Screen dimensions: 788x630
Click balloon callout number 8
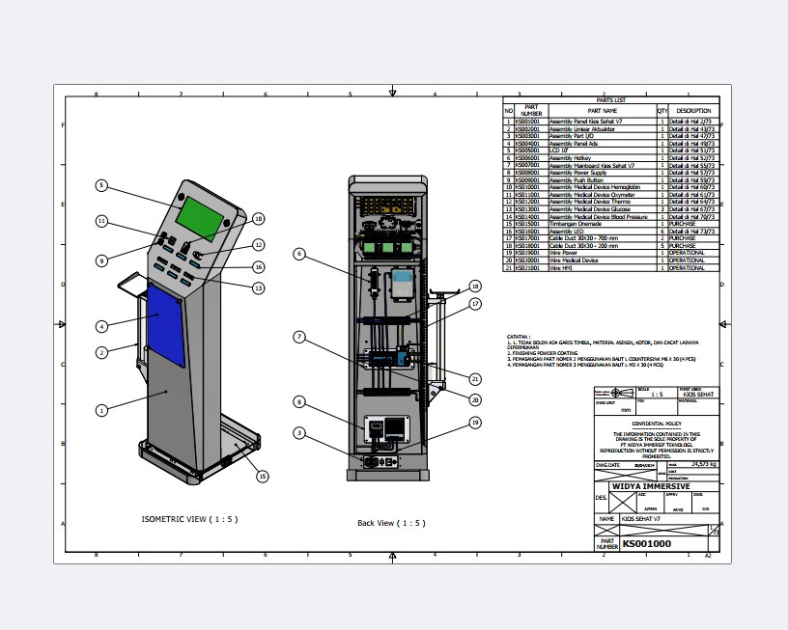tap(299, 401)
